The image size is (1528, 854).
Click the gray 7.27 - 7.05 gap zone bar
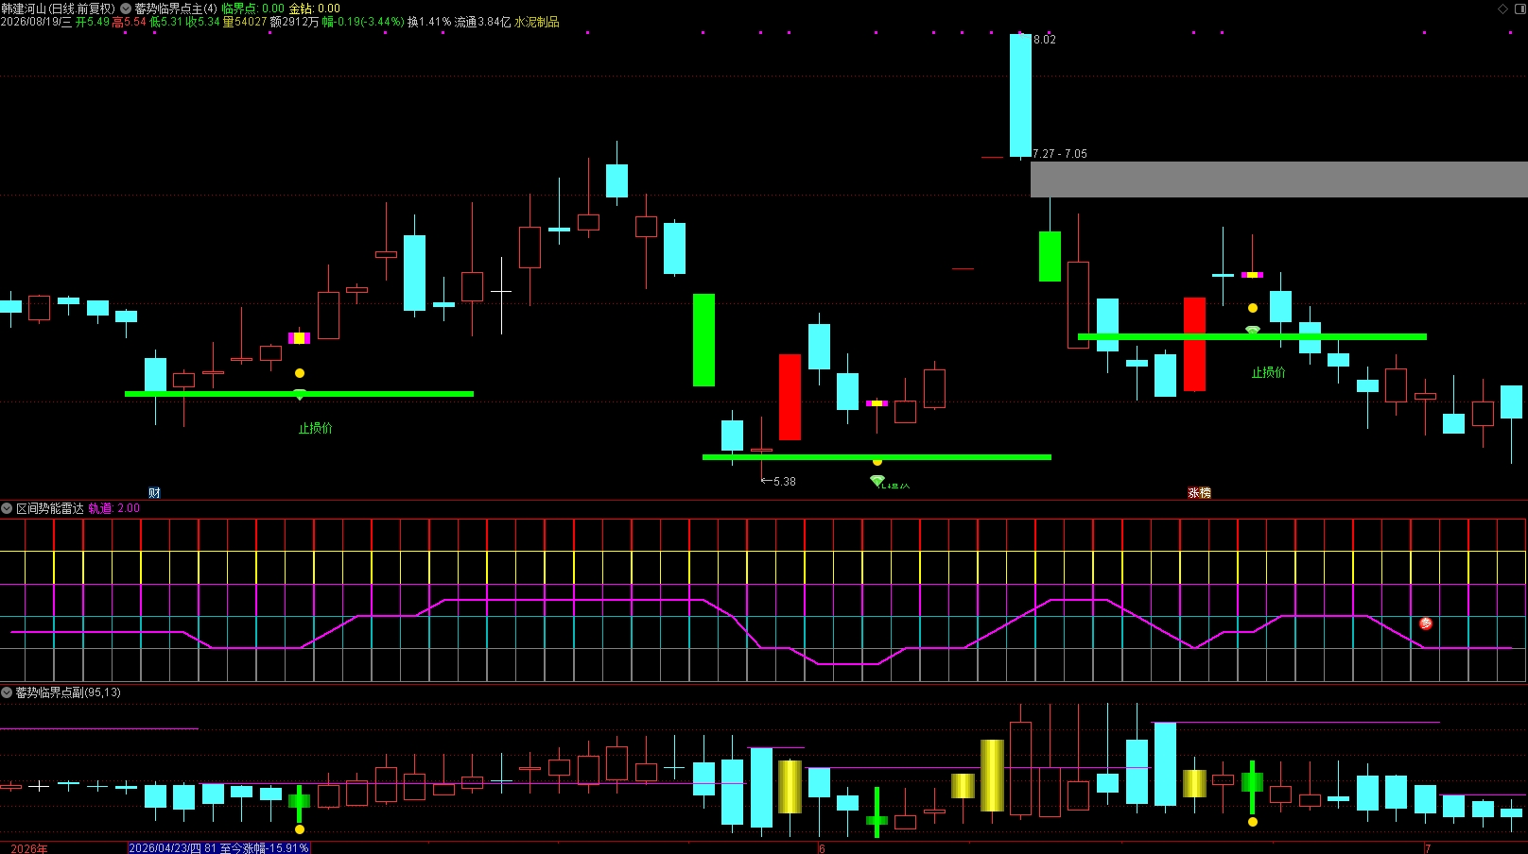(1278, 179)
